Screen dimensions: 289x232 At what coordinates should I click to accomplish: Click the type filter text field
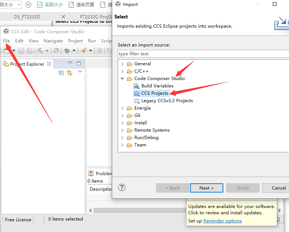pyautogui.click(x=203, y=54)
